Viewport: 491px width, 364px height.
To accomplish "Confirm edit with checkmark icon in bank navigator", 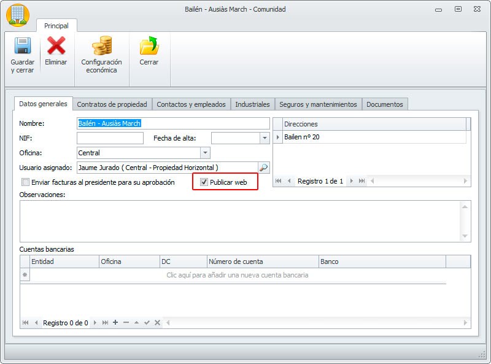I will (x=147, y=322).
